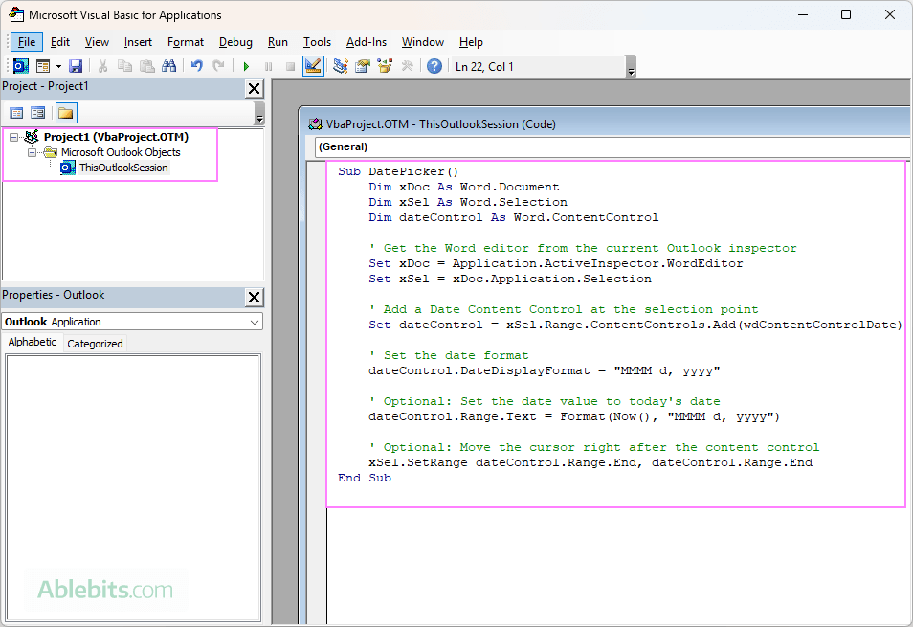Select Project1 (VbaProject.OTM) in tree
Image resolution: width=913 pixels, height=627 pixels.
116,137
